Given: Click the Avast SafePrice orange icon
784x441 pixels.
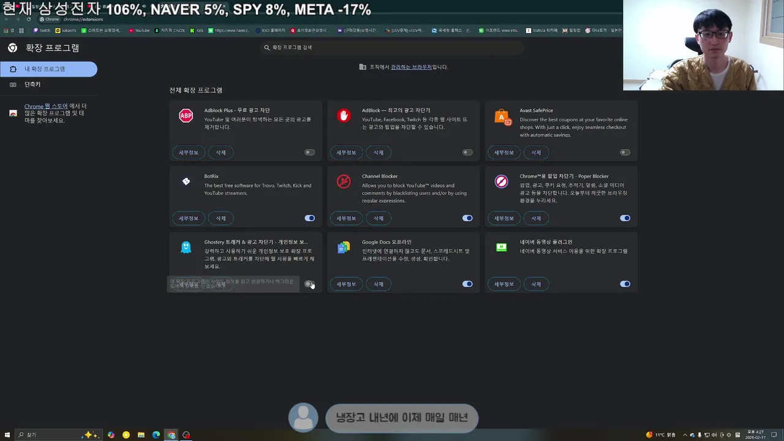Looking at the screenshot, I should click(x=502, y=117).
